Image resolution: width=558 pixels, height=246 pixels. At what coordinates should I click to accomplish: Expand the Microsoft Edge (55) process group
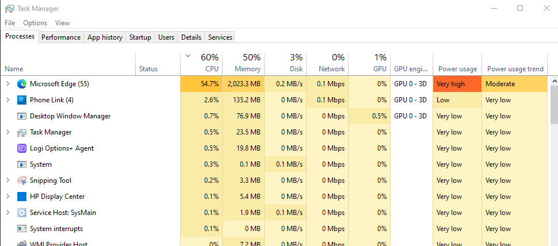tap(8, 84)
